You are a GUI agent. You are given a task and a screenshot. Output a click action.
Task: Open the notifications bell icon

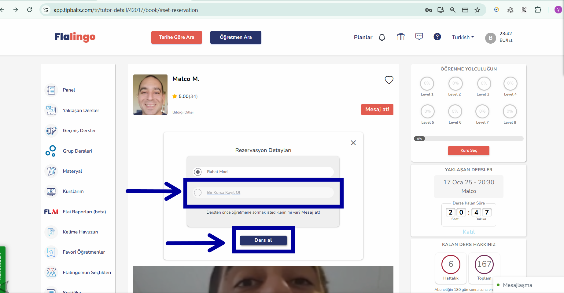pyautogui.click(x=382, y=37)
